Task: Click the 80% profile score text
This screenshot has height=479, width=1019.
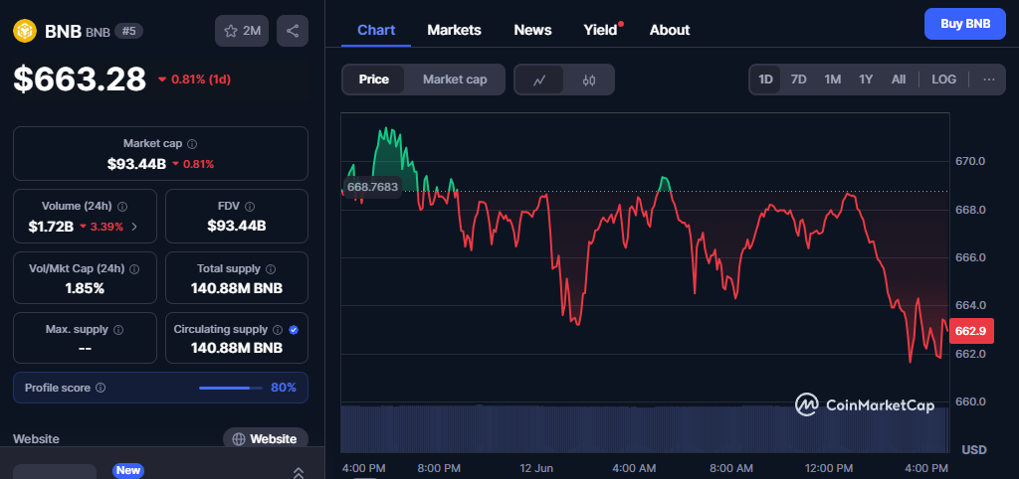Action: 284,389
